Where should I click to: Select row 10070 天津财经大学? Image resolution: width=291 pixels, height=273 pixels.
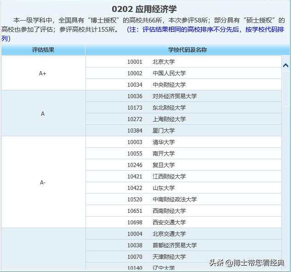coord(183,257)
